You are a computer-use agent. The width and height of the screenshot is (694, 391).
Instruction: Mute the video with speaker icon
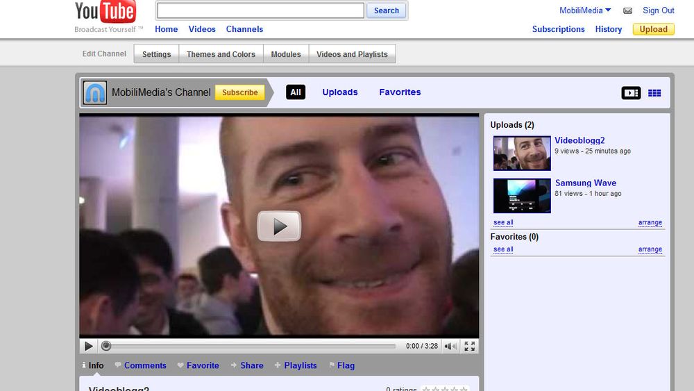tap(450, 346)
